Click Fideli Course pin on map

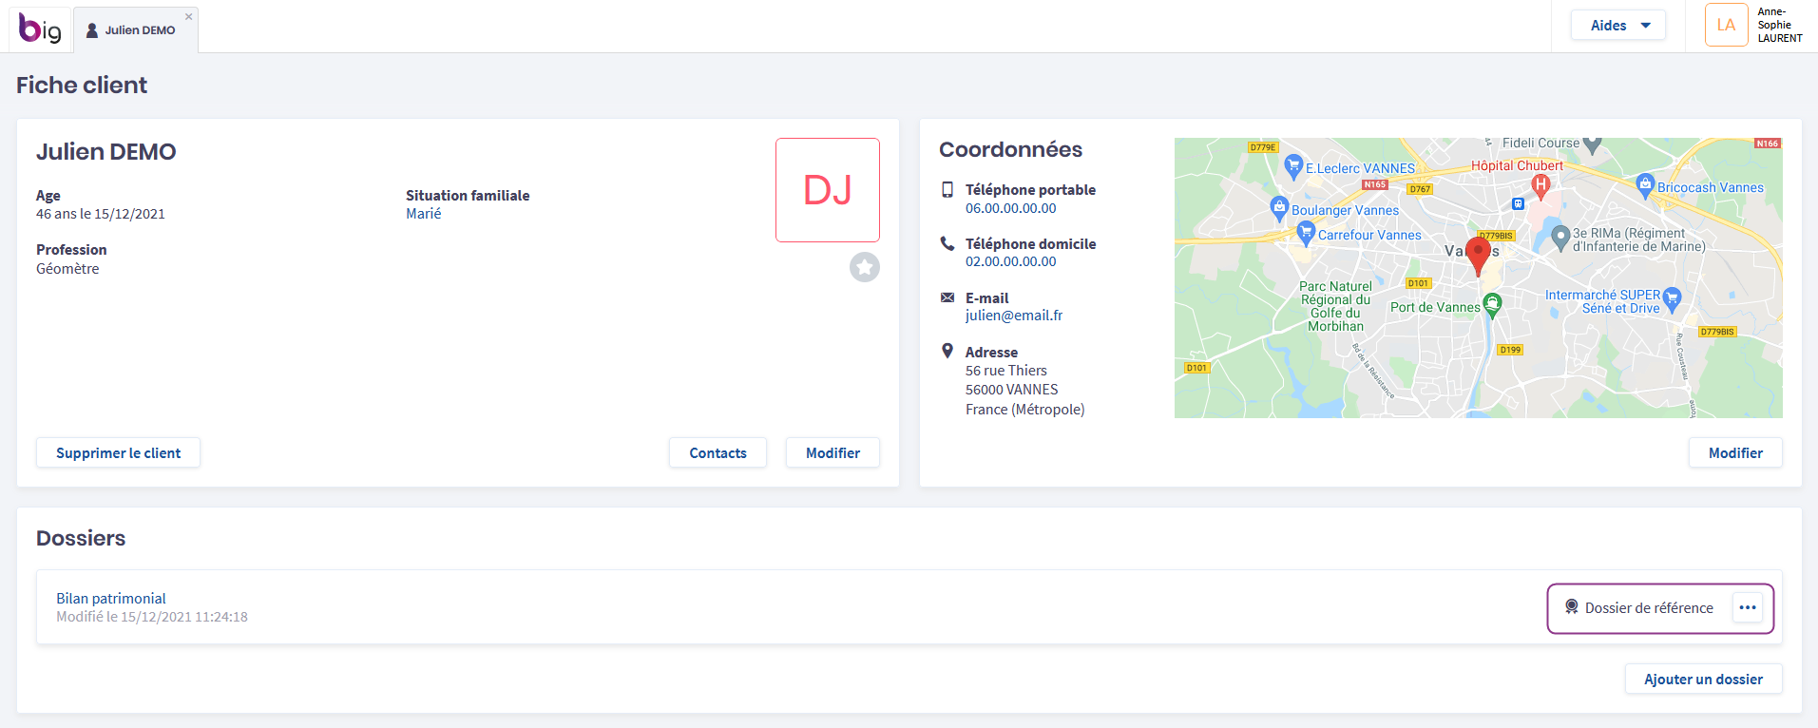1593,144
